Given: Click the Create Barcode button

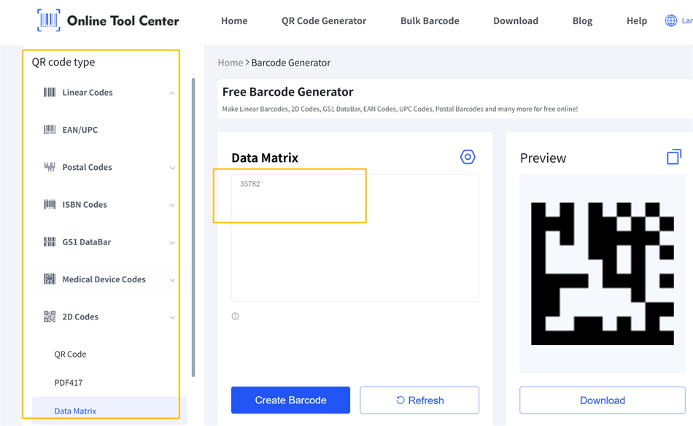Looking at the screenshot, I should tap(290, 400).
